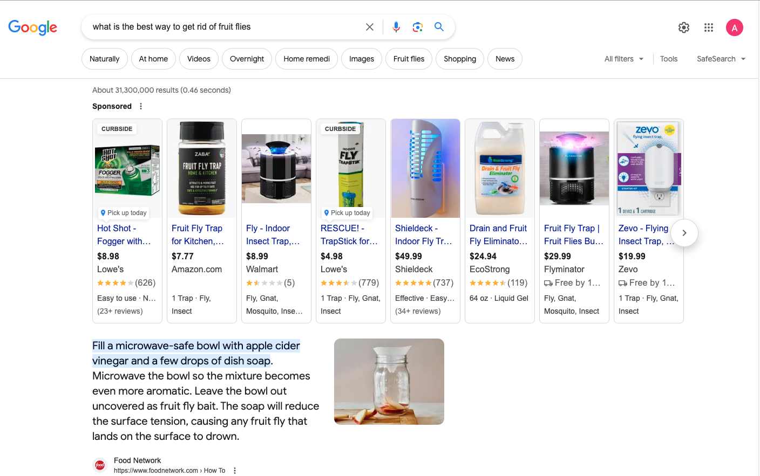760x476 pixels.
Task: Clear the search query with the X icon
Action: coord(370,26)
